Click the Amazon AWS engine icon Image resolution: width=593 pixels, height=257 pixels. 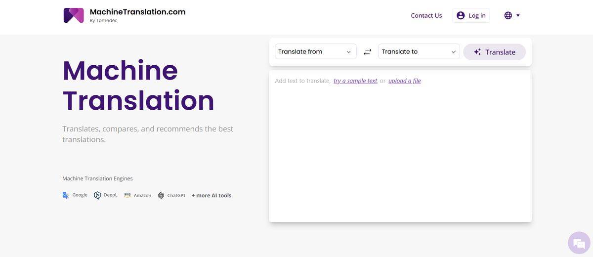click(127, 195)
